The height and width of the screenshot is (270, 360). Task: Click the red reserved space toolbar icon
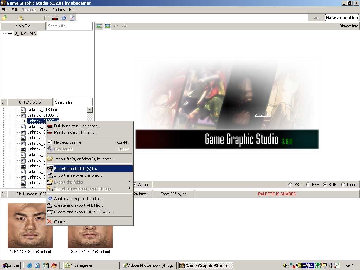tap(55, 18)
